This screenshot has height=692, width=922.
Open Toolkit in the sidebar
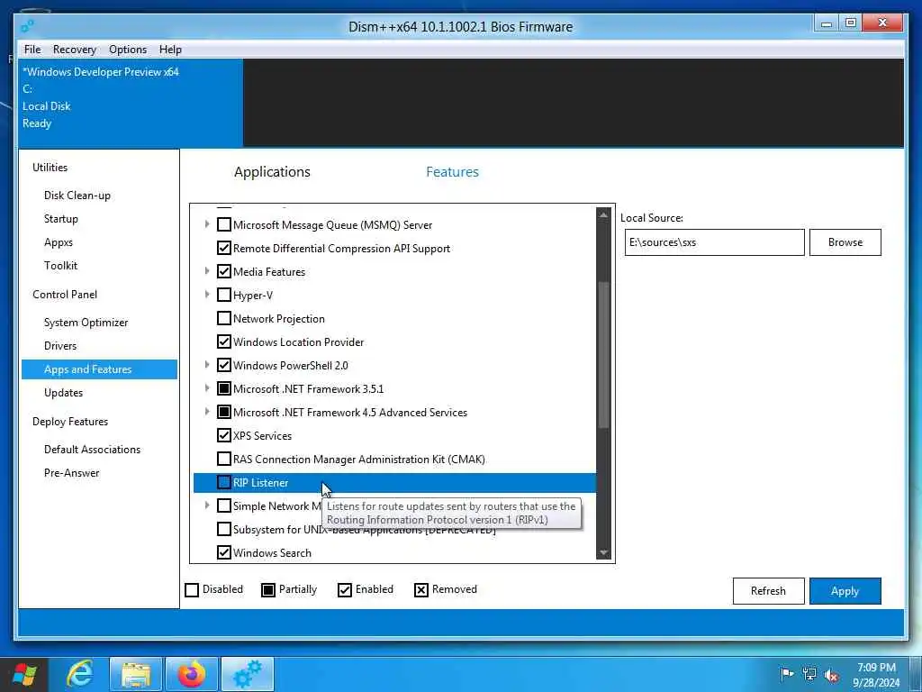pyautogui.click(x=60, y=266)
